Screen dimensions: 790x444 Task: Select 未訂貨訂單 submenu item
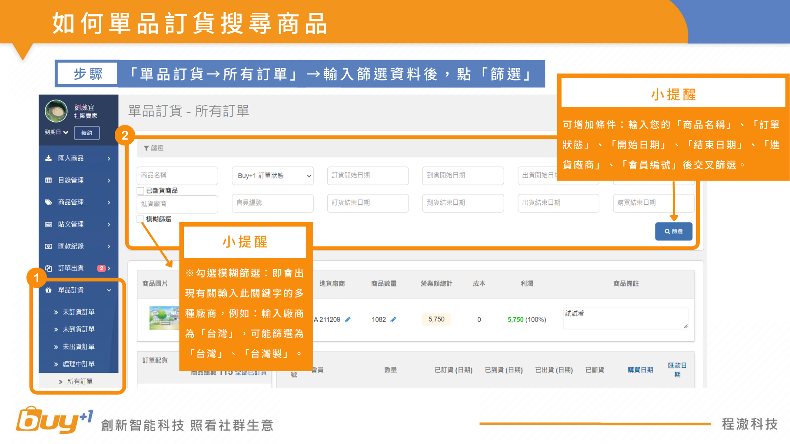point(78,312)
